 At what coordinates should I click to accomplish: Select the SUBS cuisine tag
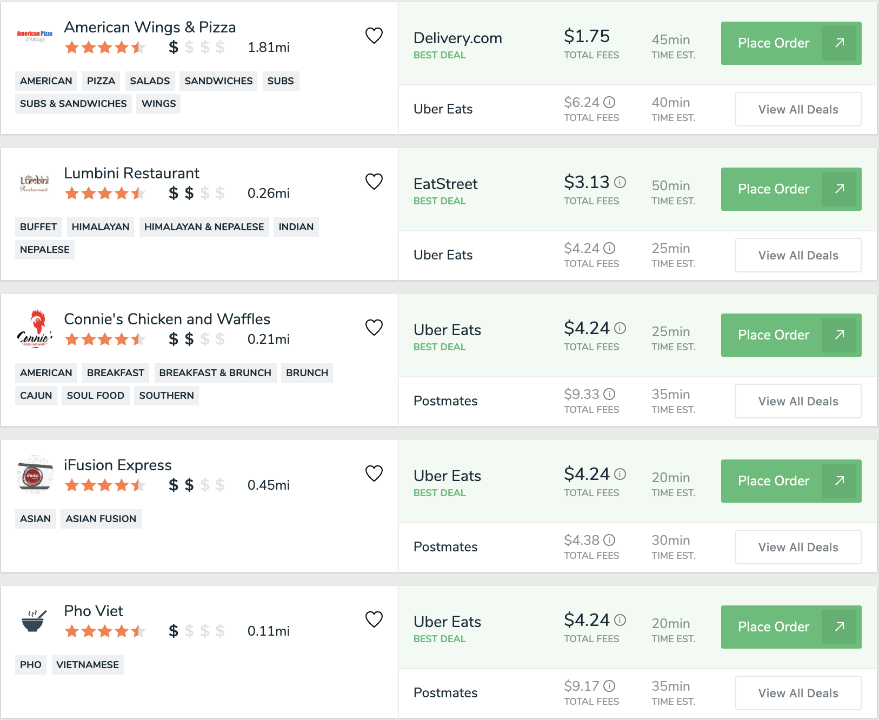(281, 81)
